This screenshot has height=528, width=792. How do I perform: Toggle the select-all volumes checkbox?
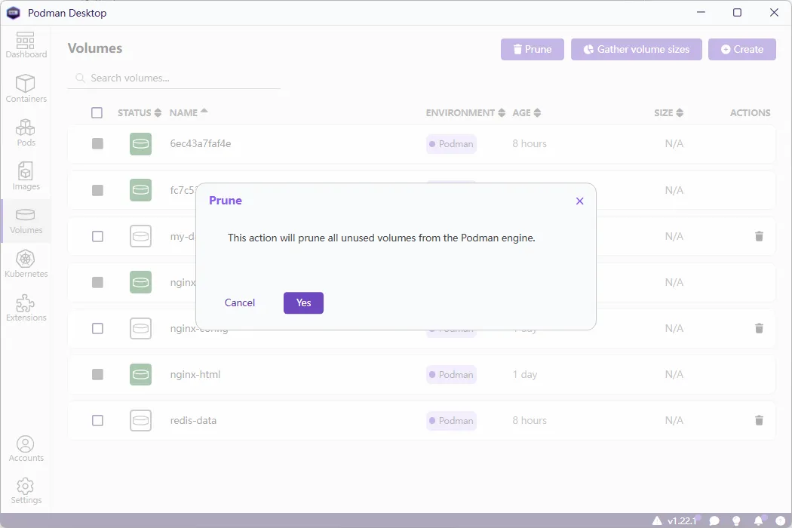(x=97, y=112)
